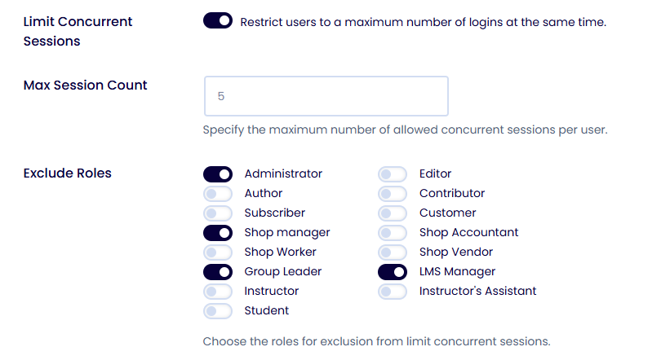Turn off the Administrator role exclusion
The image size is (670, 360).
pos(218,173)
